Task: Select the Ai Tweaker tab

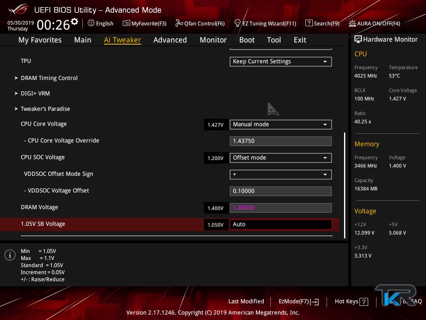Action: [x=122, y=40]
